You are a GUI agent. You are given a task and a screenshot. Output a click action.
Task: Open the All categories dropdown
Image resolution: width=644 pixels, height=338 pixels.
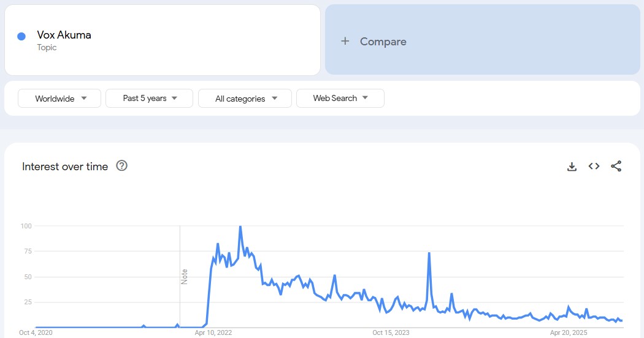pyautogui.click(x=245, y=99)
